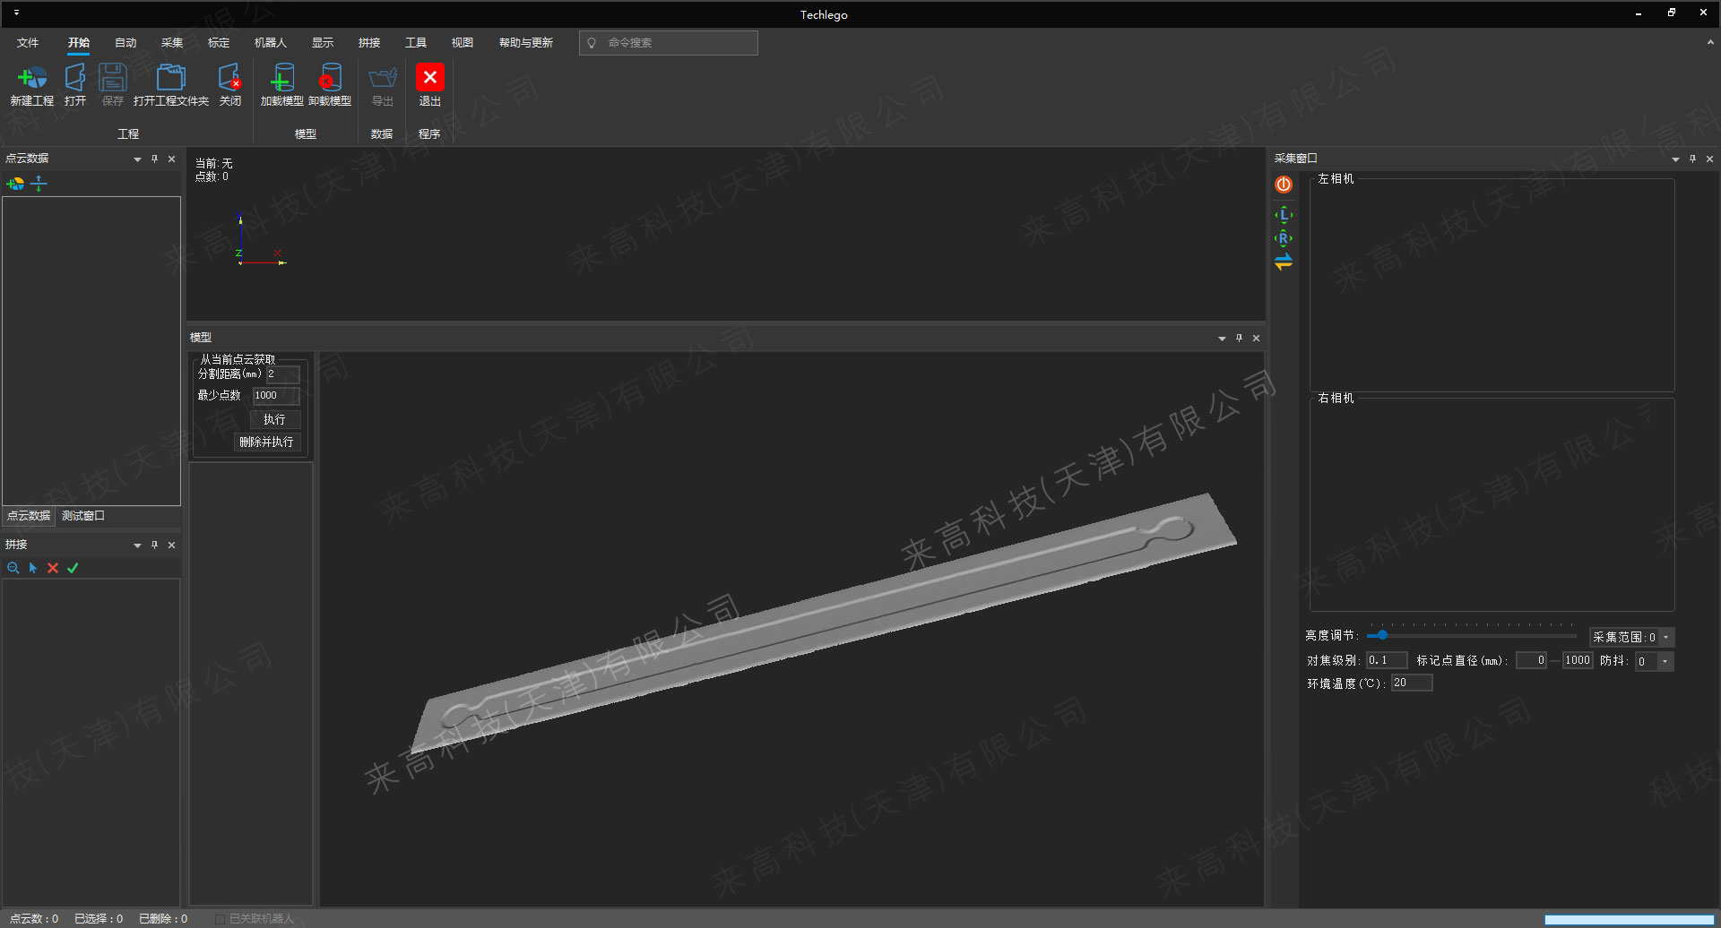Open the 点云数据 panel options arrow
The image size is (1721, 928).
pyautogui.click(x=137, y=159)
